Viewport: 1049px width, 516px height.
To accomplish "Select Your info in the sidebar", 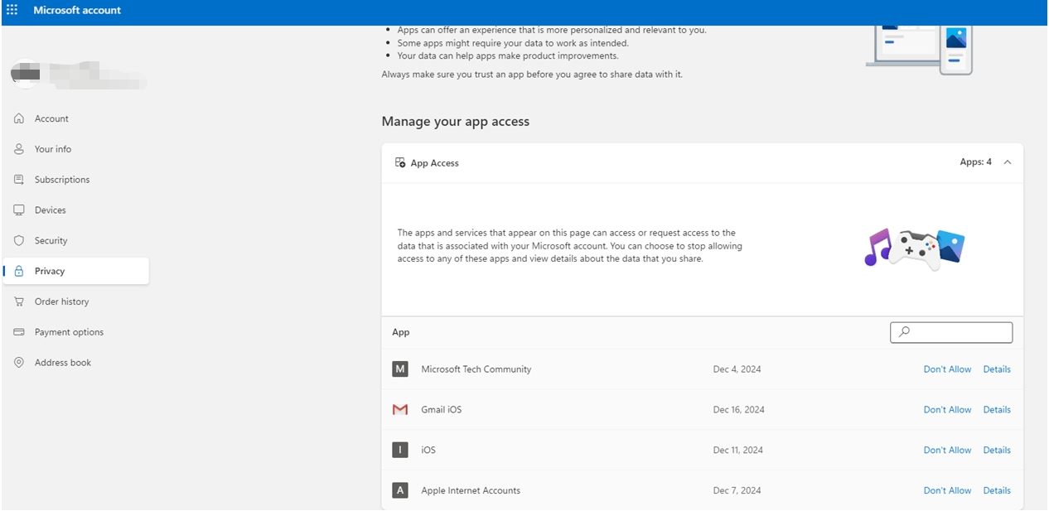I will coord(52,149).
